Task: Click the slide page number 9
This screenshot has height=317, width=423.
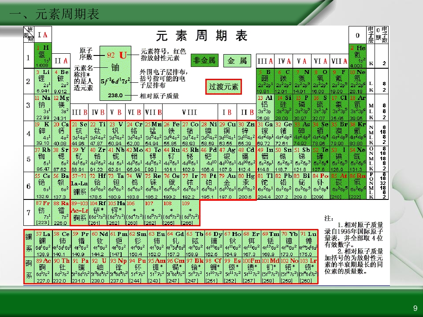Action: point(415,308)
